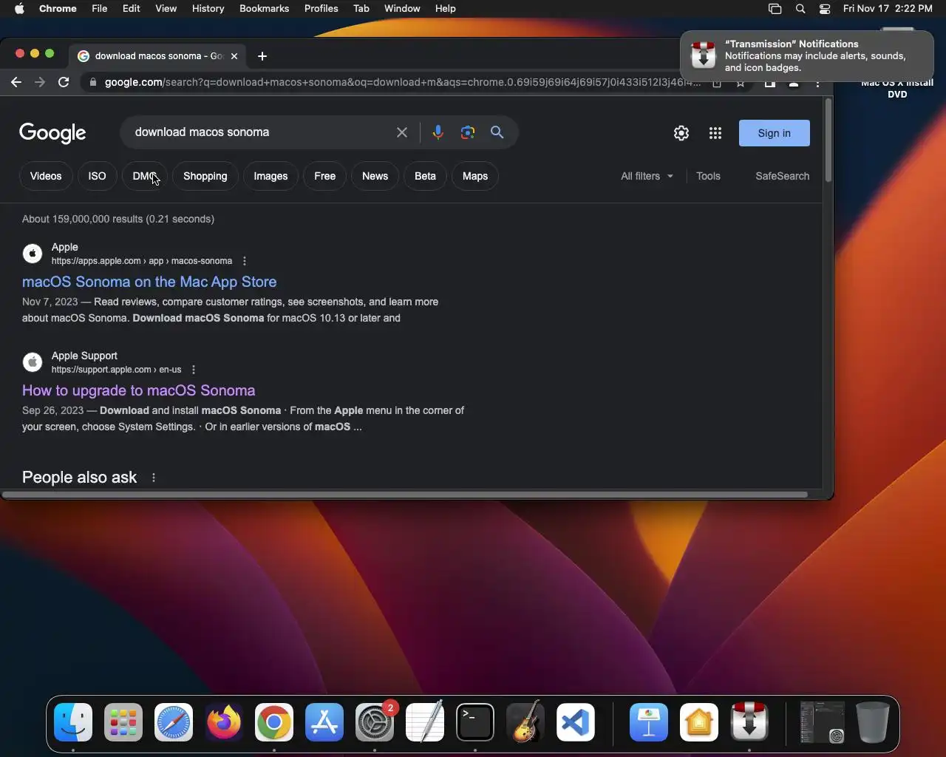Open options beside People also ask

tap(154, 478)
